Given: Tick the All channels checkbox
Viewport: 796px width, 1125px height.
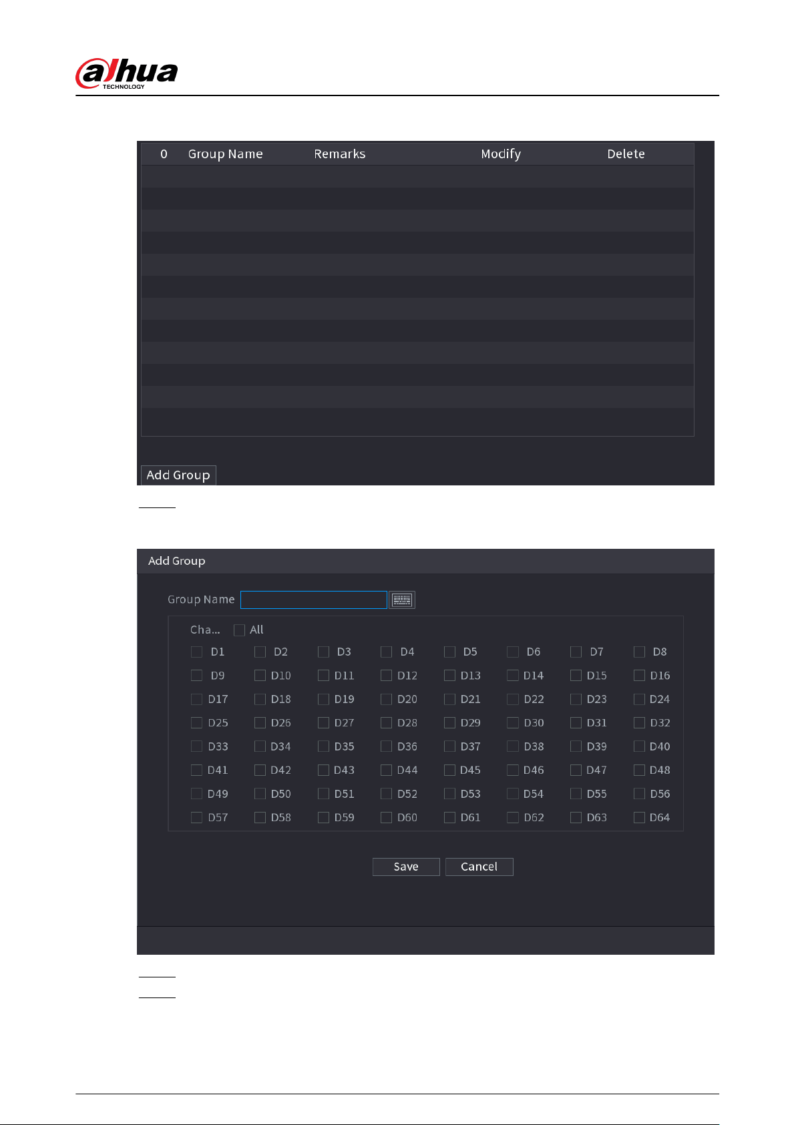Looking at the screenshot, I should (239, 630).
